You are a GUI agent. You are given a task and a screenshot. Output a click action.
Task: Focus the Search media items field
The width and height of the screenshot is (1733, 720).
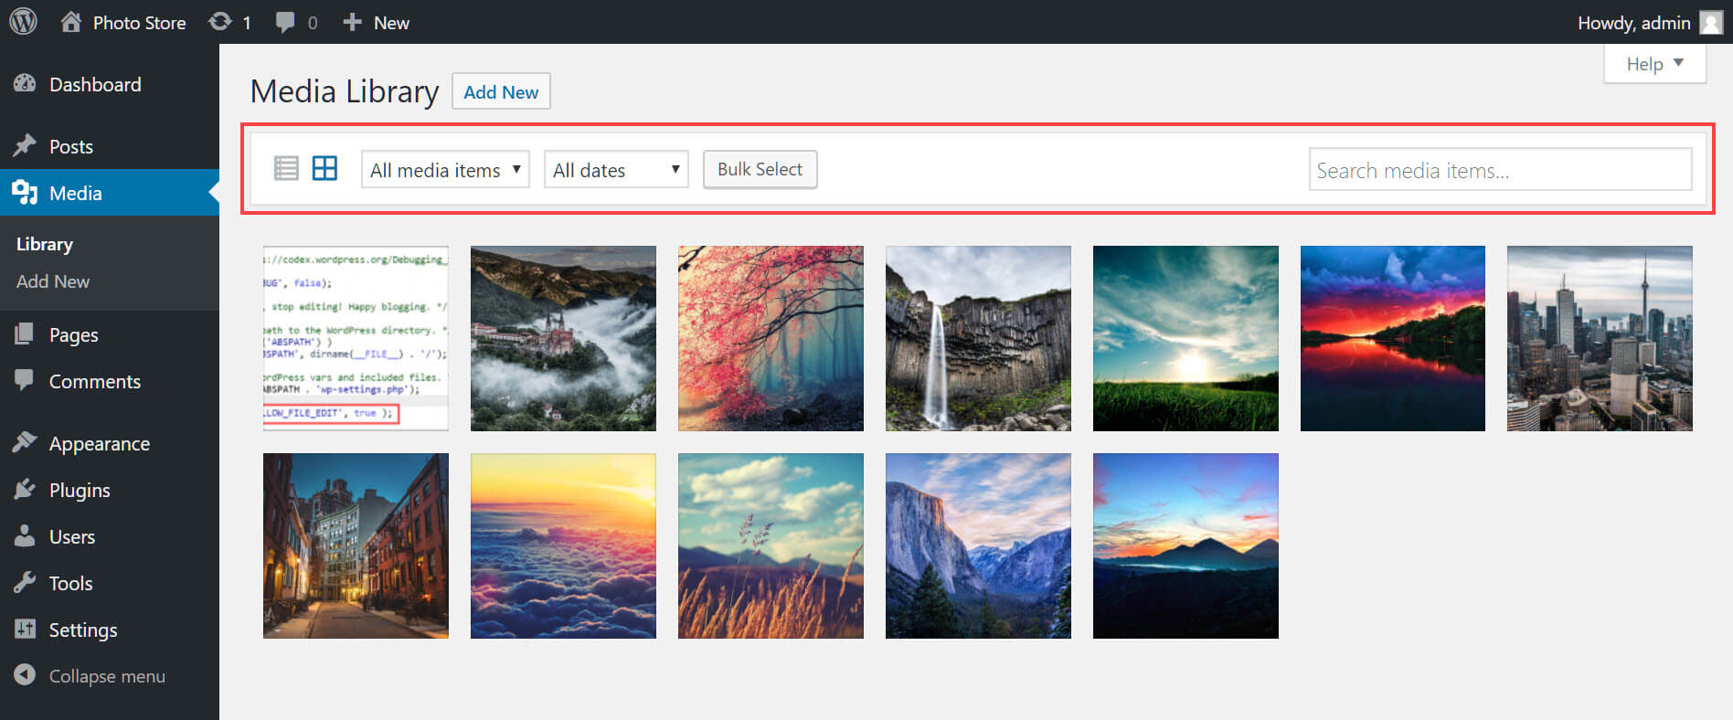pos(1500,169)
